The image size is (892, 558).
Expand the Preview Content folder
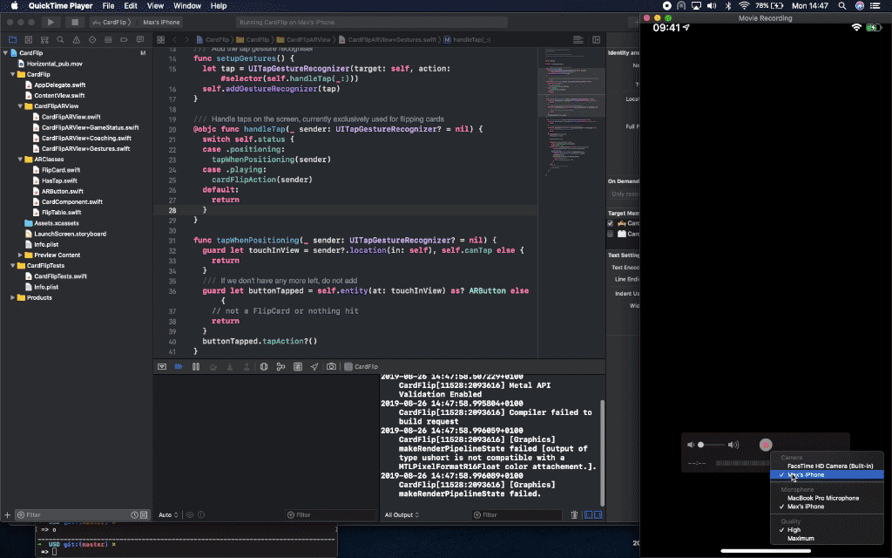[x=20, y=255]
